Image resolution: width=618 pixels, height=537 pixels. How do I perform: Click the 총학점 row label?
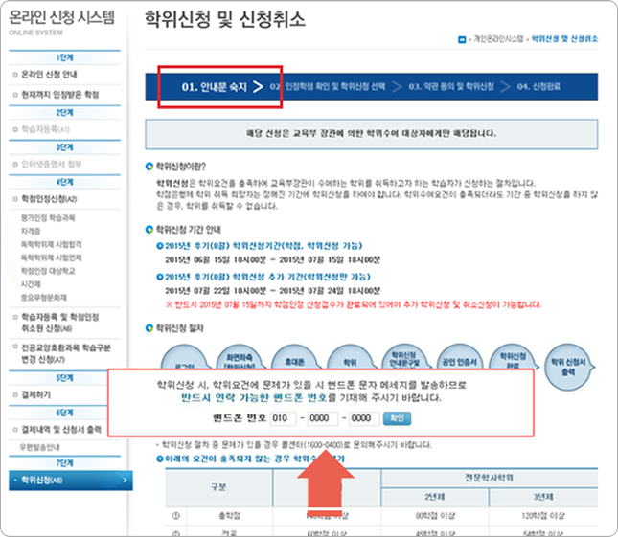click(230, 515)
